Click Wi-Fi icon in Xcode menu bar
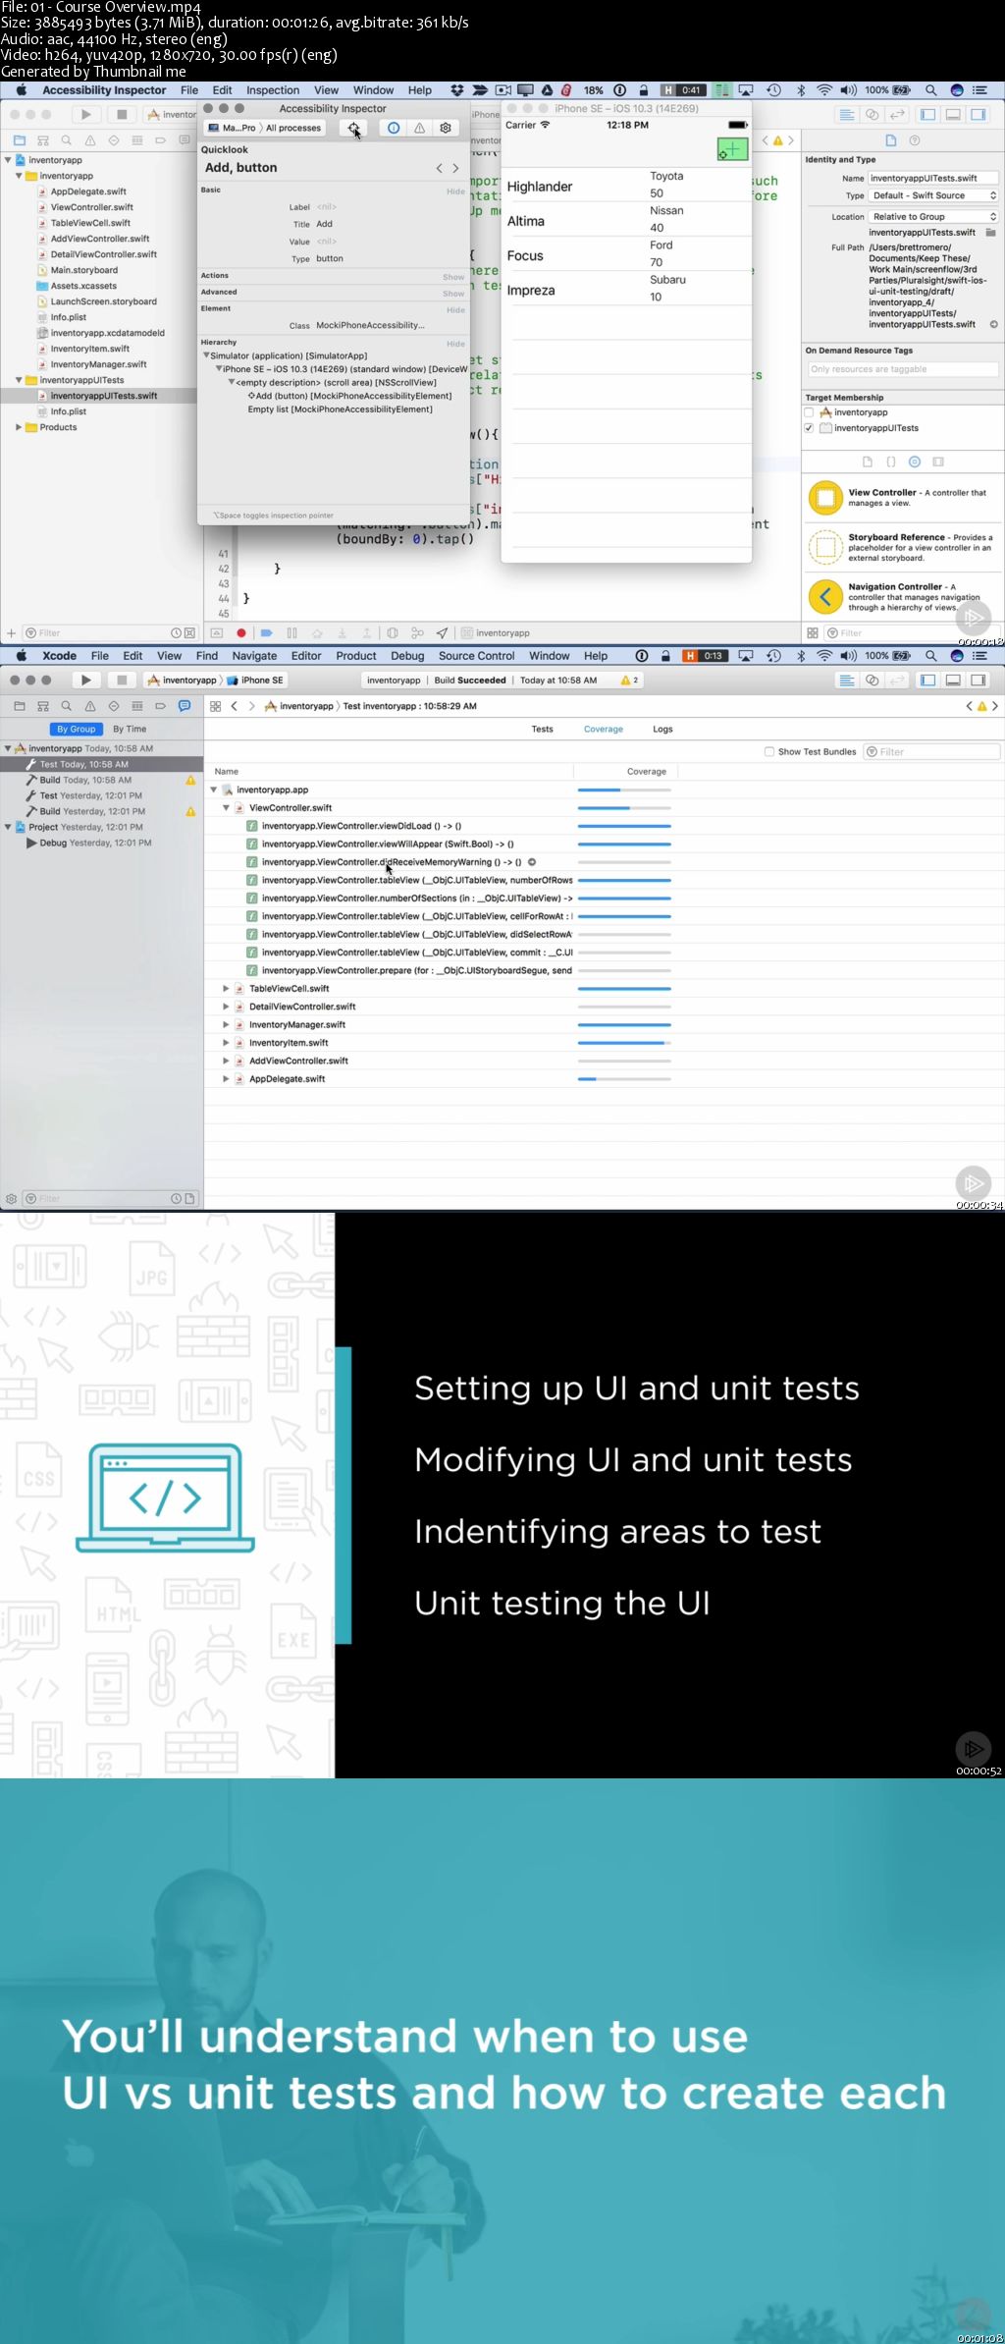The height and width of the screenshot is (2344, 1005). click(x=824, y=656)
